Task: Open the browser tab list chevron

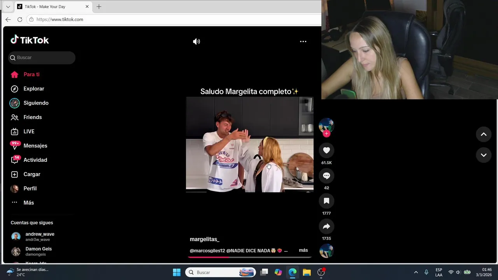Action: pyautogui.click(x=8, y=7)
